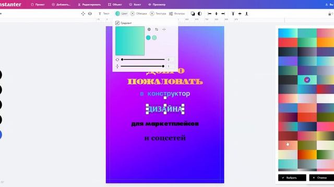
Task: Pick the checked turquoise gradient preset
Action: (x=307, y=80)
